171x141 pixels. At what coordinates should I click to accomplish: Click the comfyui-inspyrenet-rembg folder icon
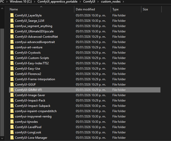12,116
